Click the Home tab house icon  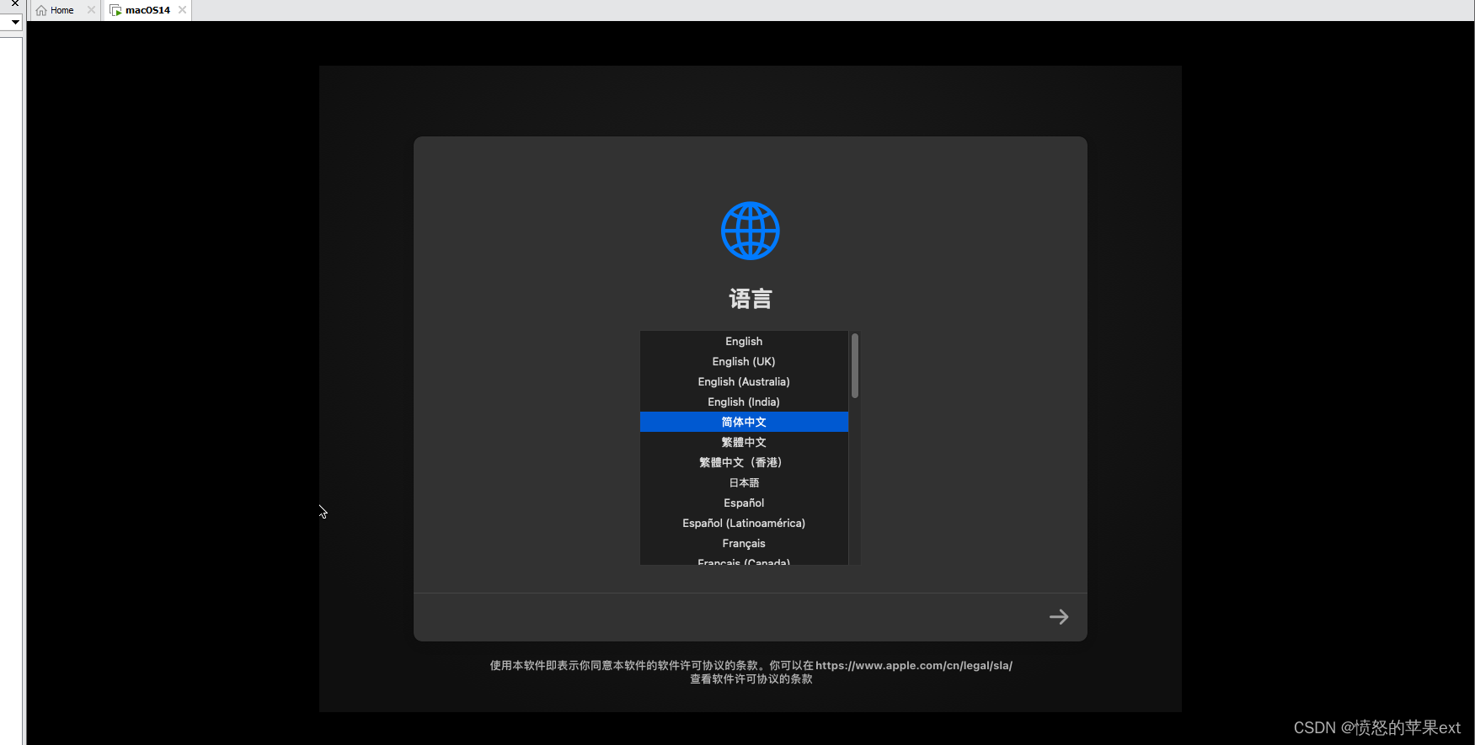pyautogui.click(x=41, y=10)
